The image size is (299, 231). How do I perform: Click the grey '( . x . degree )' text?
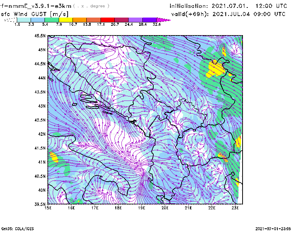click(91, 6)
